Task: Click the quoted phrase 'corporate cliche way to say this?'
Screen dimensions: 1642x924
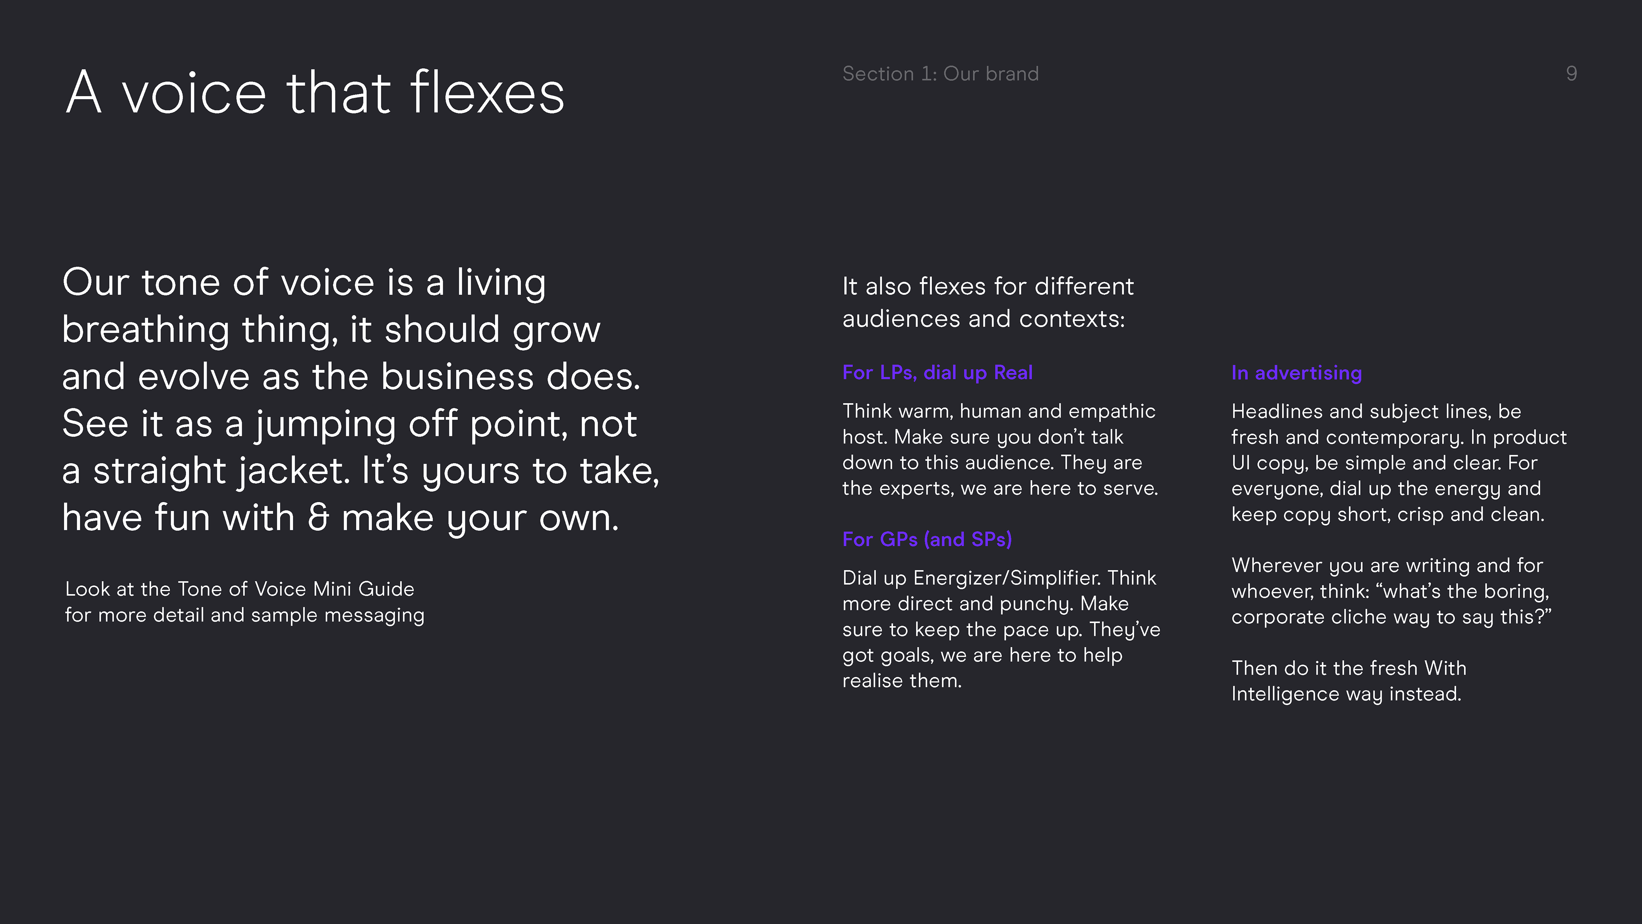Action: 1391,617
